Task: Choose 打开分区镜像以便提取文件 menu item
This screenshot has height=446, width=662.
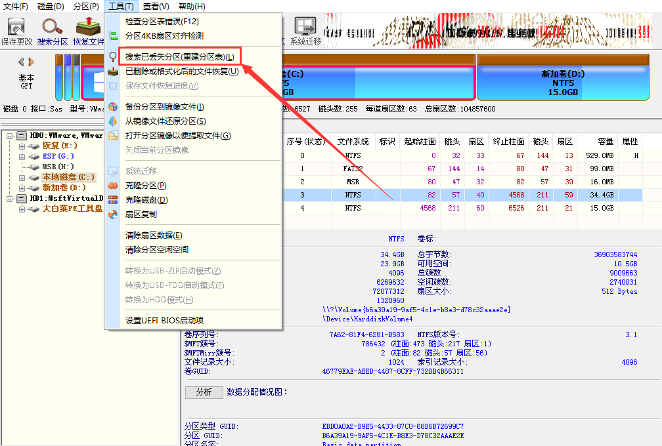Action: point(193,135)
